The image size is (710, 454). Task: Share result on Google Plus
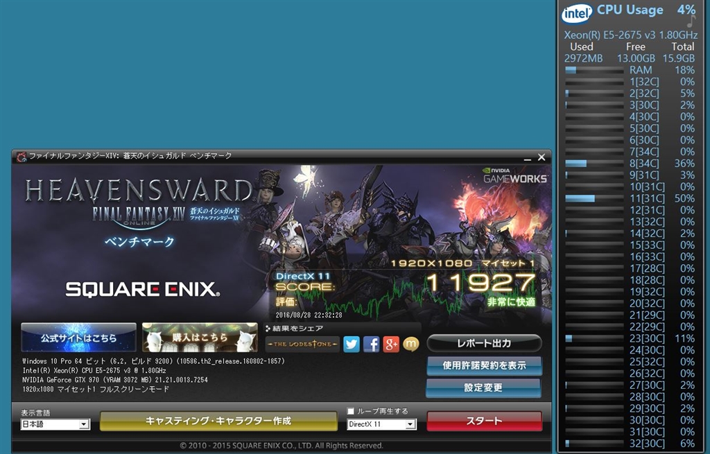point(391,344)
